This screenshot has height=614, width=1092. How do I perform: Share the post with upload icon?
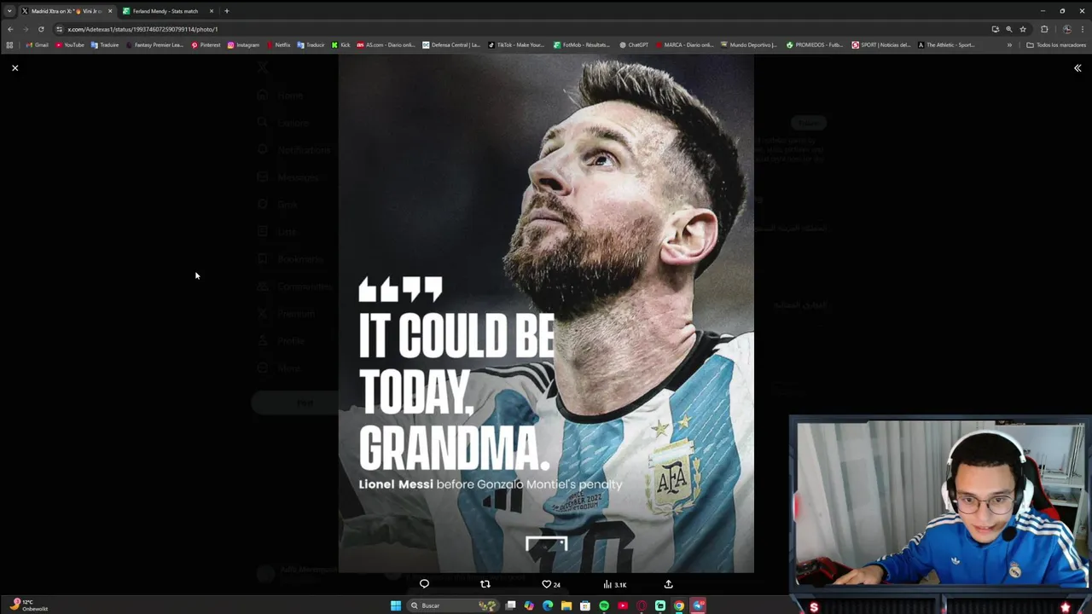pos(669,584)
